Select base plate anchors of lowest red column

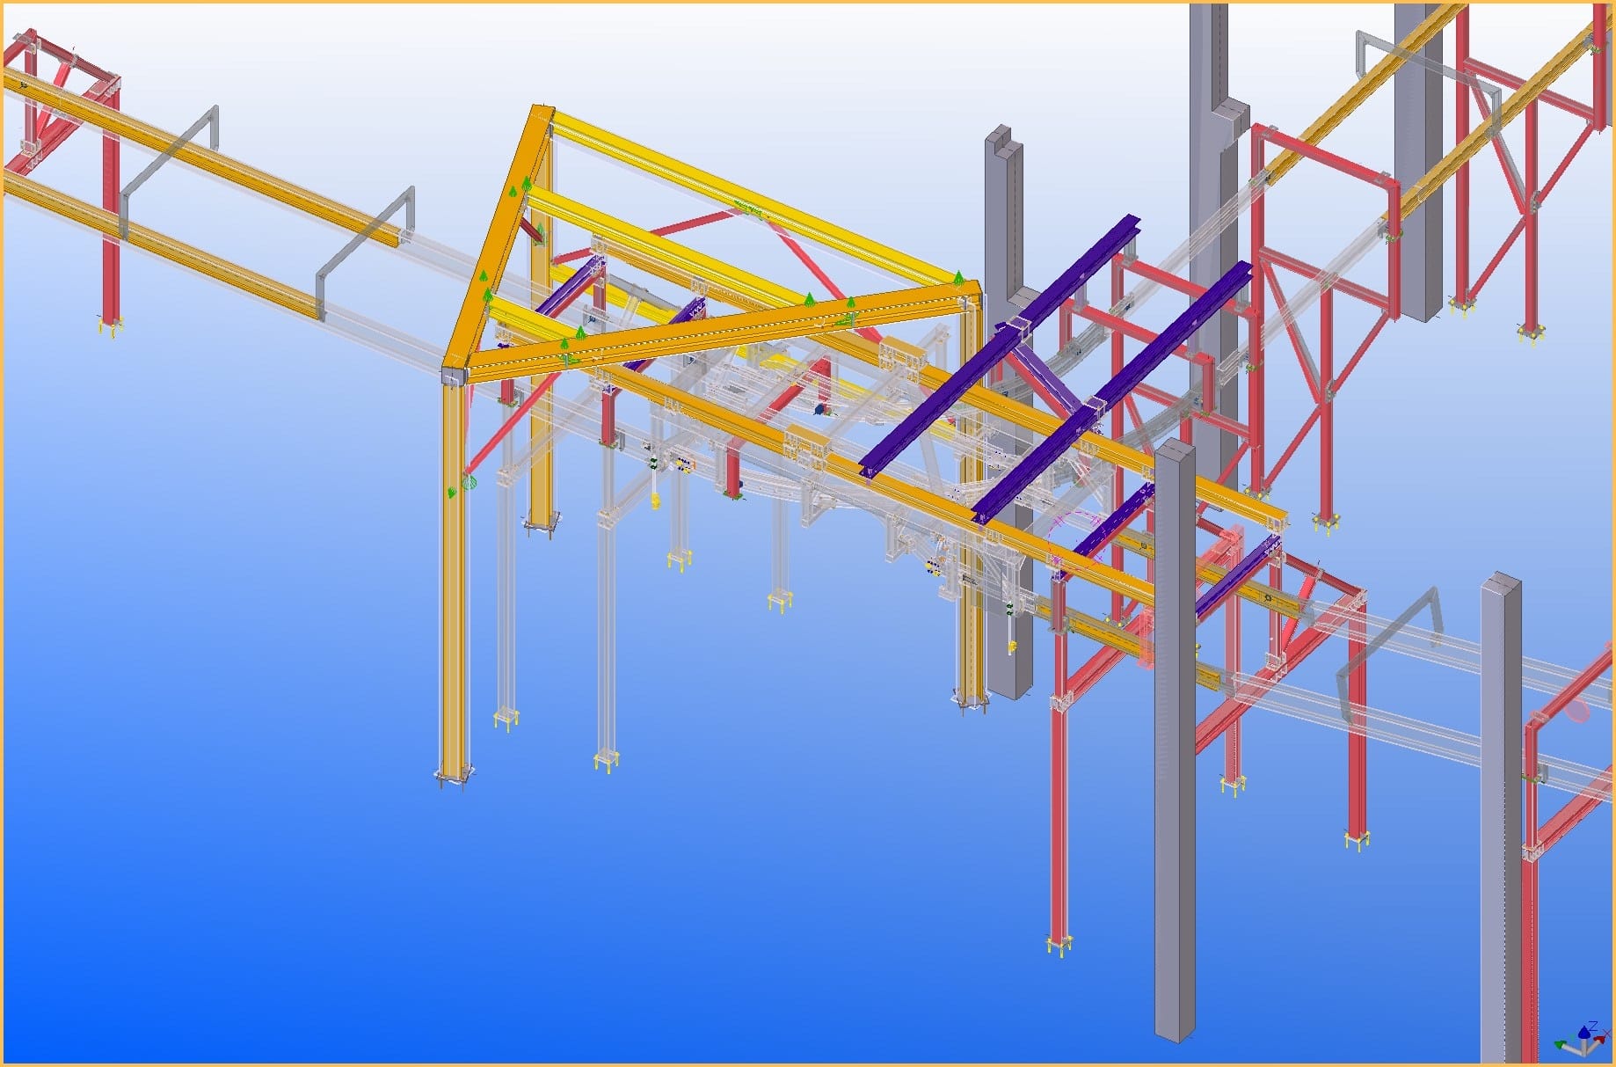(x=1059, y=945)
